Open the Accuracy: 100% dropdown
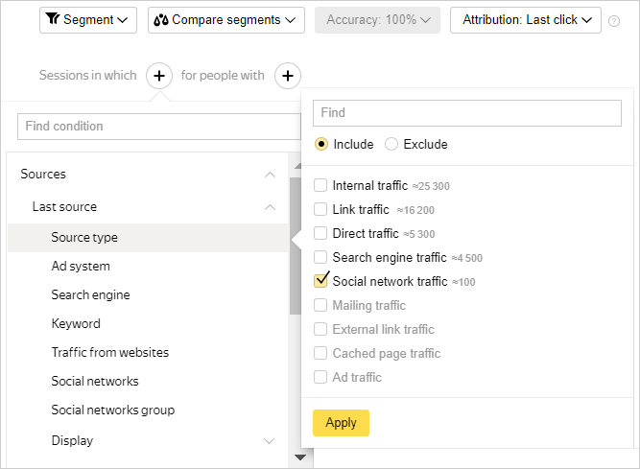 [376, 20]
